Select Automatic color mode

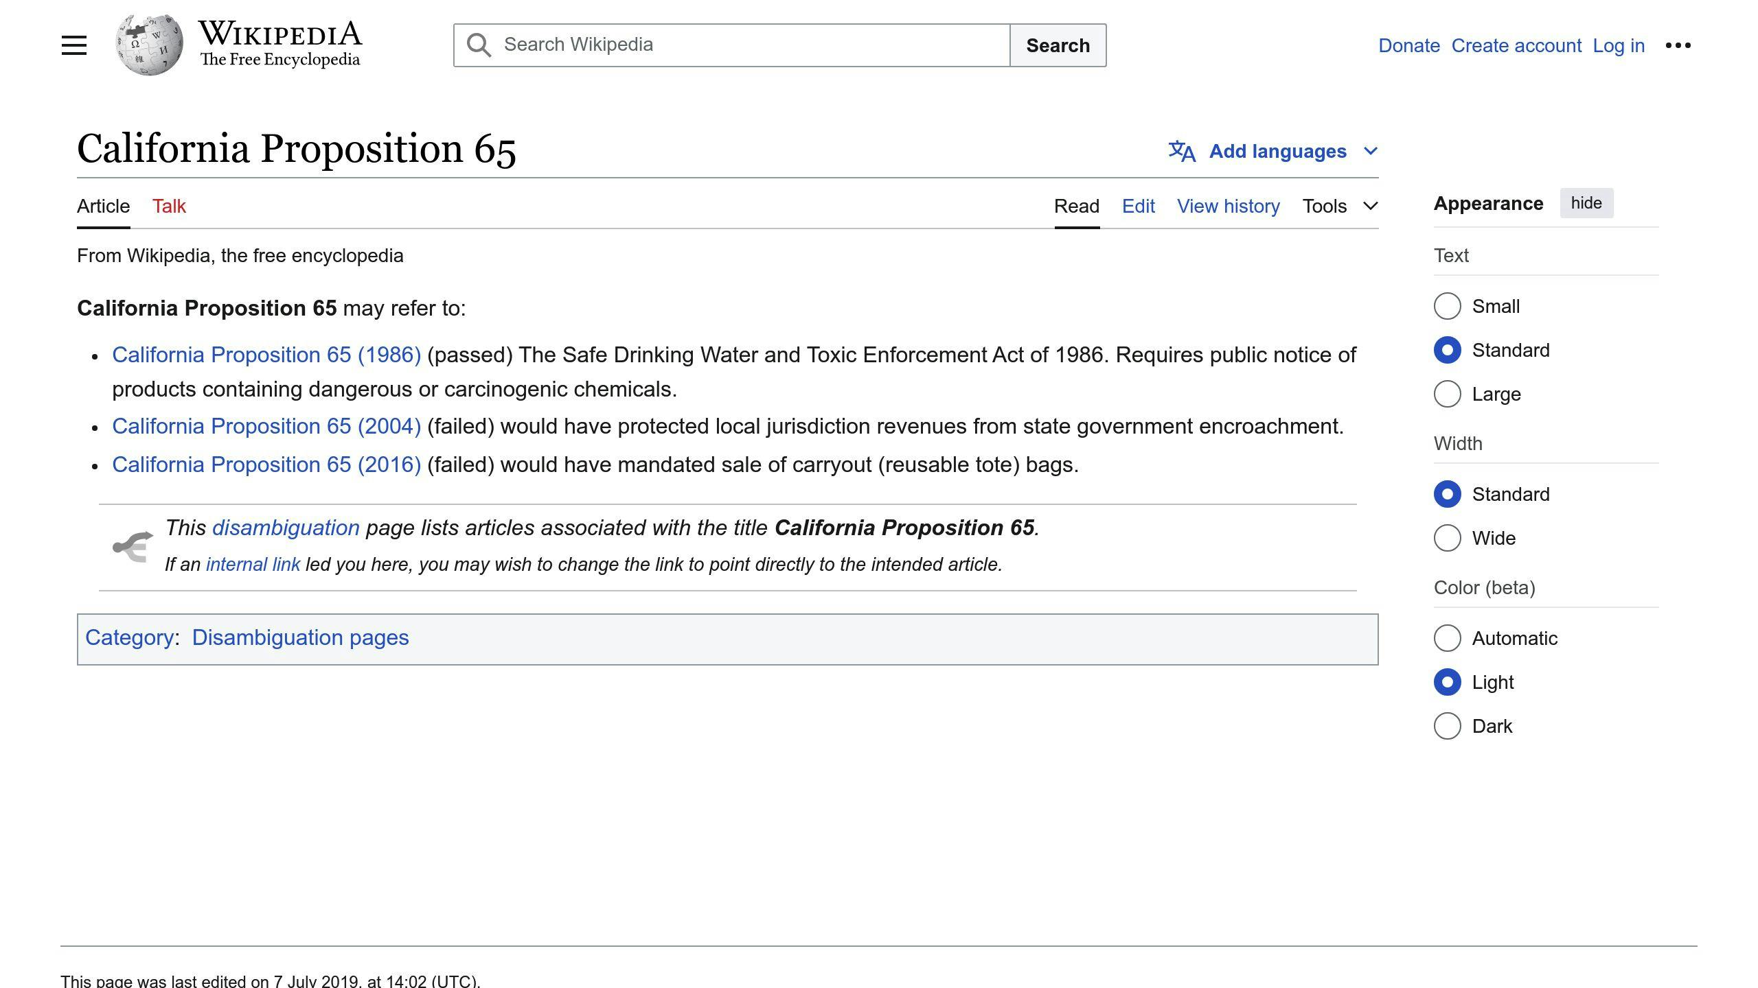coord(1447,638)
